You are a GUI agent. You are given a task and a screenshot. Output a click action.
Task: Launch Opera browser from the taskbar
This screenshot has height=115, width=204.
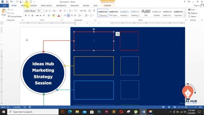pos(121,112)
